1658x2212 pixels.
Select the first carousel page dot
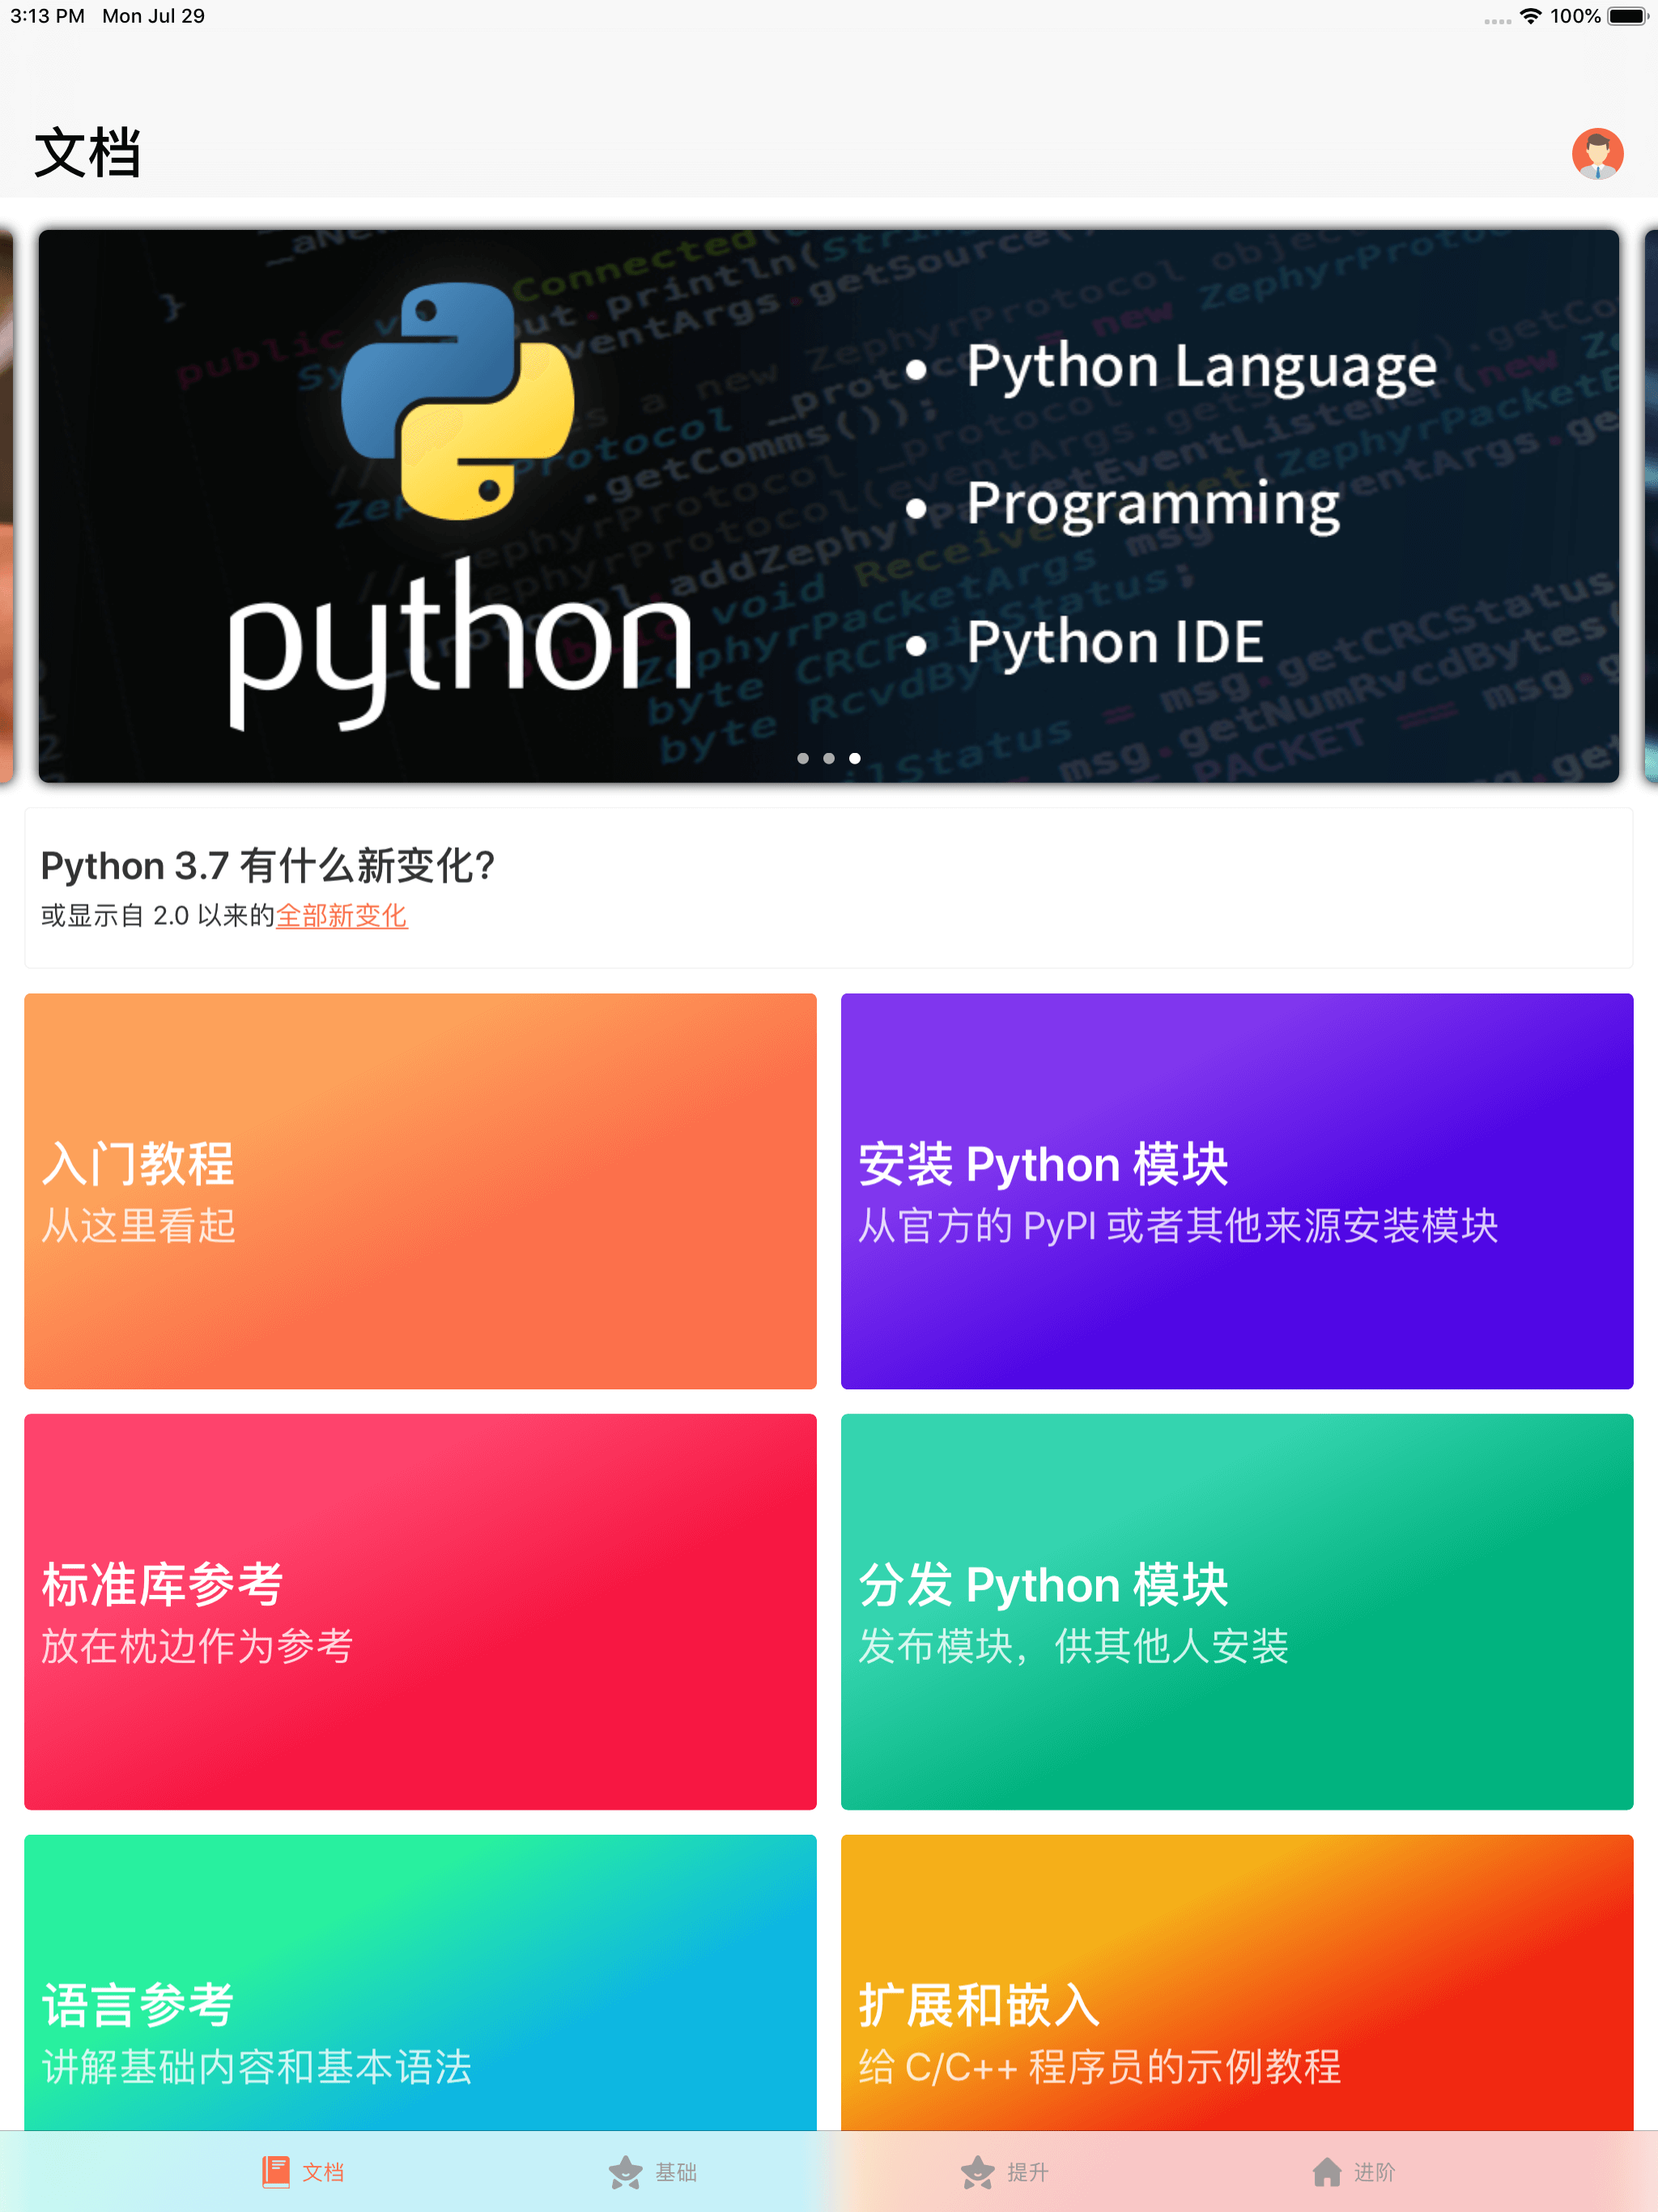pyautogui.click(x=803, y=759)
